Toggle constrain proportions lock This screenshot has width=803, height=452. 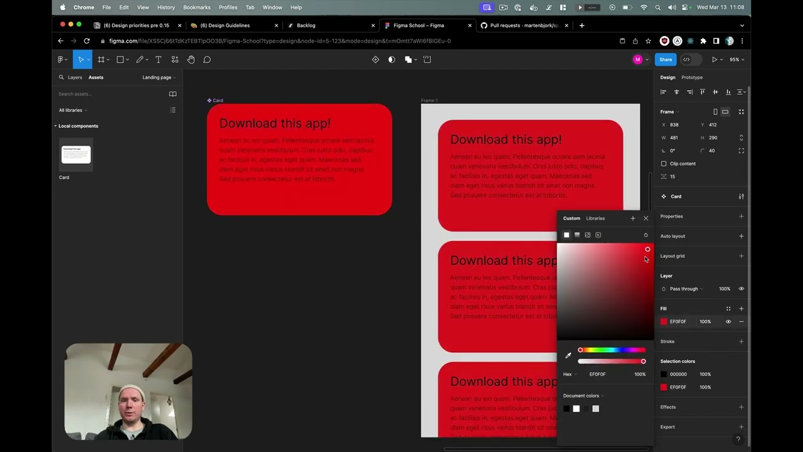[x=741, y=137]
